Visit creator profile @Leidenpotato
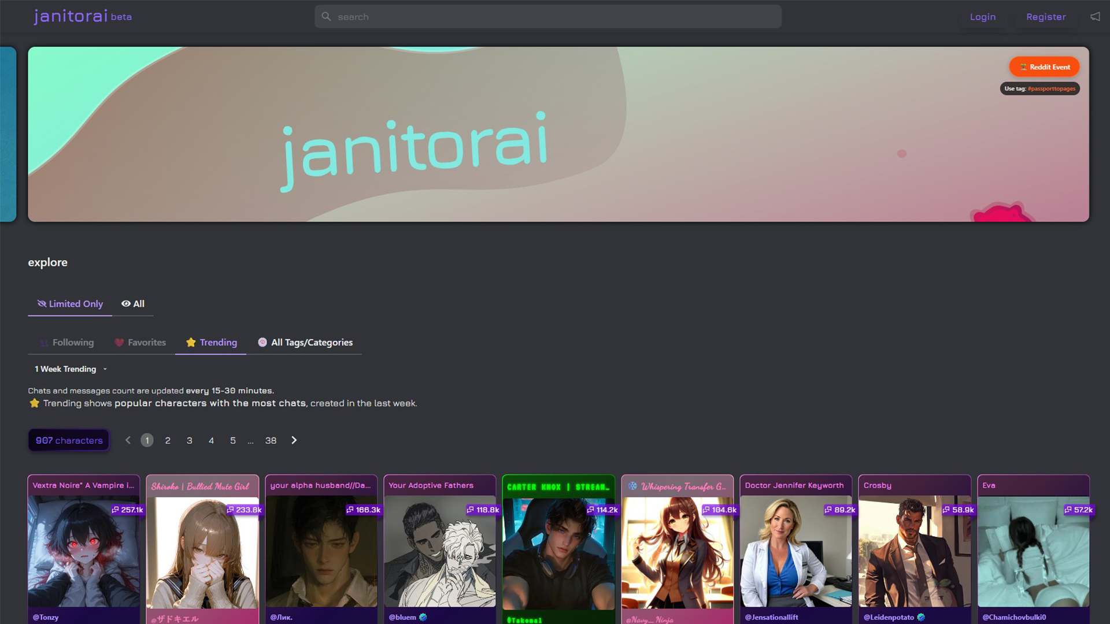Screen dimensions: 1110x624 (x=889, y=617)
